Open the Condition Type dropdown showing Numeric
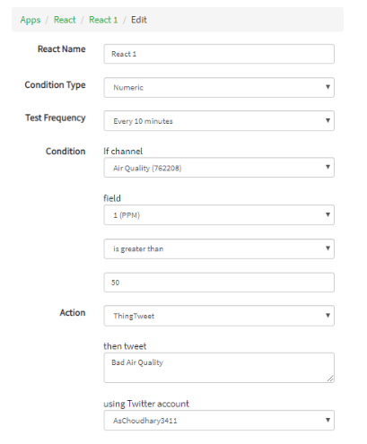367x444 pixels. [219, 87]
